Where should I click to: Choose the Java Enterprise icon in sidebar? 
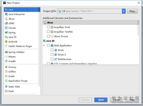(6, 14)
